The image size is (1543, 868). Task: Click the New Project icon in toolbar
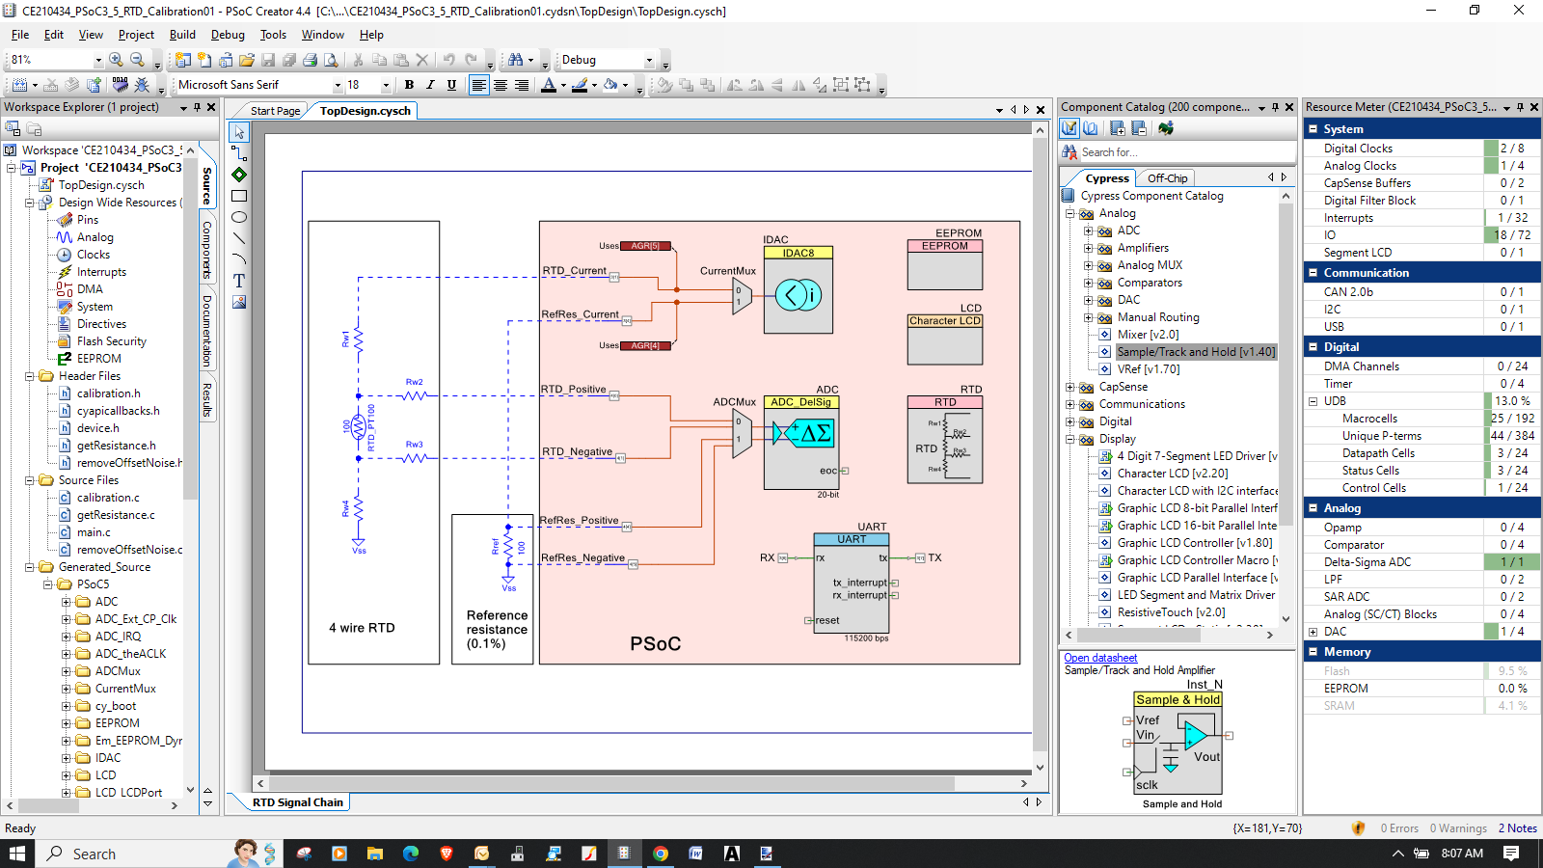coord(183,60)
